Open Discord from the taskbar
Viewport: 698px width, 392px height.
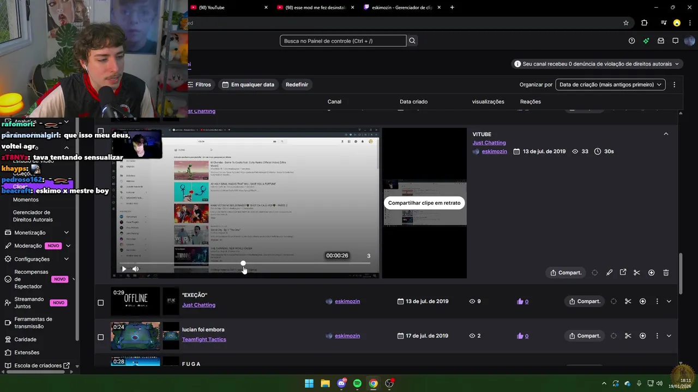pos(341,383)
